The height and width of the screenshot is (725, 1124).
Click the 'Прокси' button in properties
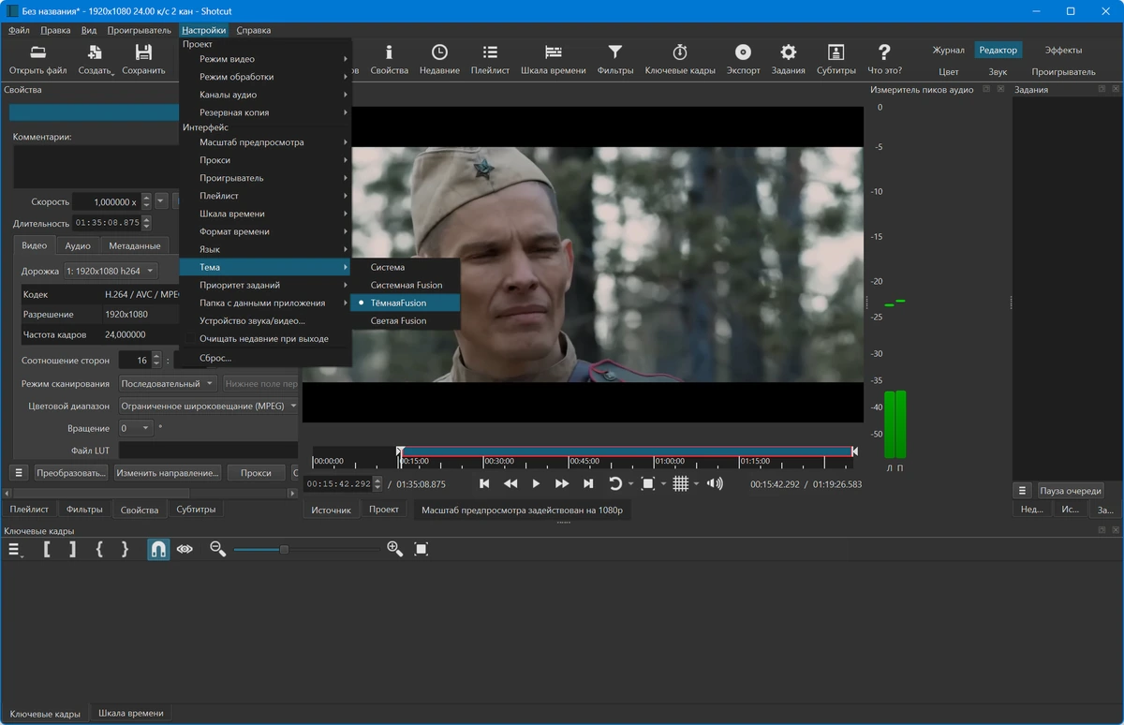(x=256, y=473)
